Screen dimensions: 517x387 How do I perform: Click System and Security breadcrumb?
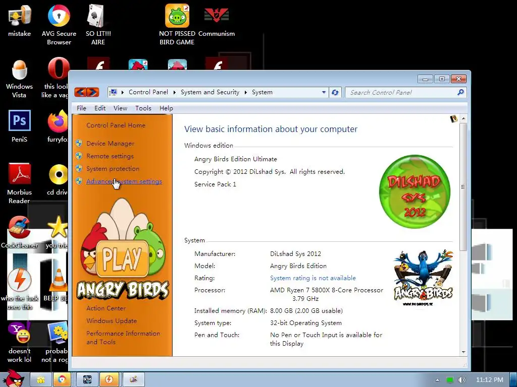(210, 93)
